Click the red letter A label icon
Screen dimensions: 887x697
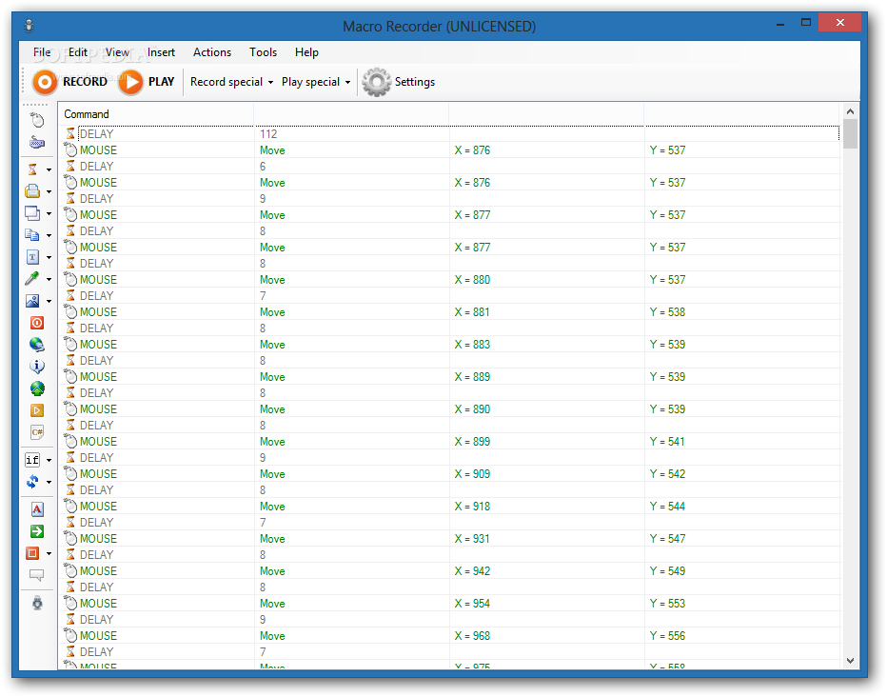37,509
